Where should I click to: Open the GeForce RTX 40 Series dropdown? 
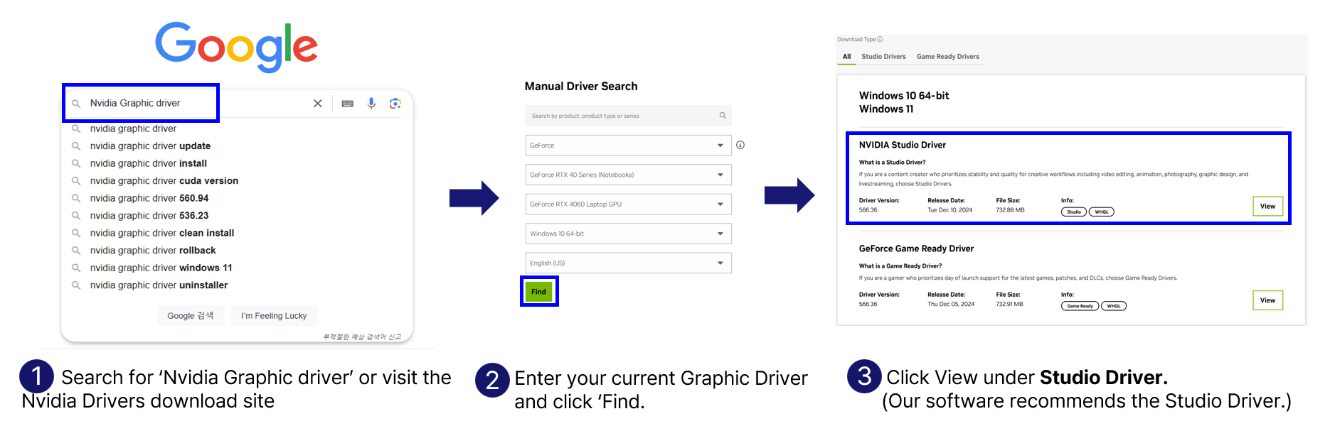pyautogui.click(x=628, y=175)
